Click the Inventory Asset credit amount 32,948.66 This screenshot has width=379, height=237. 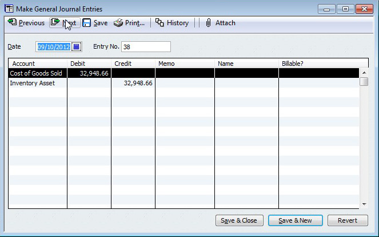(x=133, y=83)
